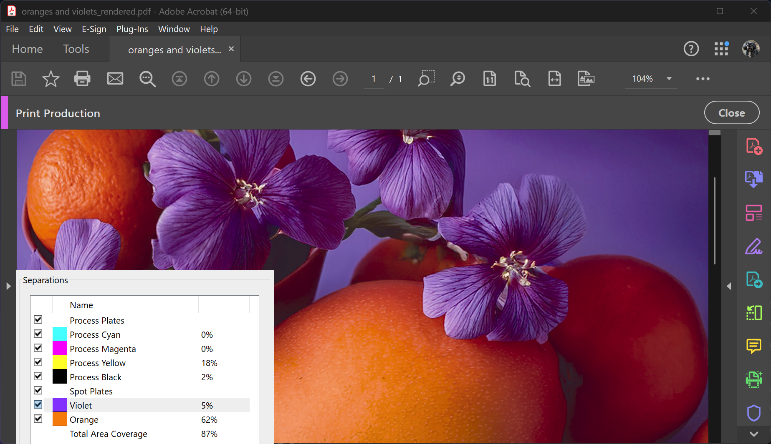Uncheck Process Cyan separation
The height and width of the screenshot is (444, 771).
pyautogui.click(x=38, y=334)
